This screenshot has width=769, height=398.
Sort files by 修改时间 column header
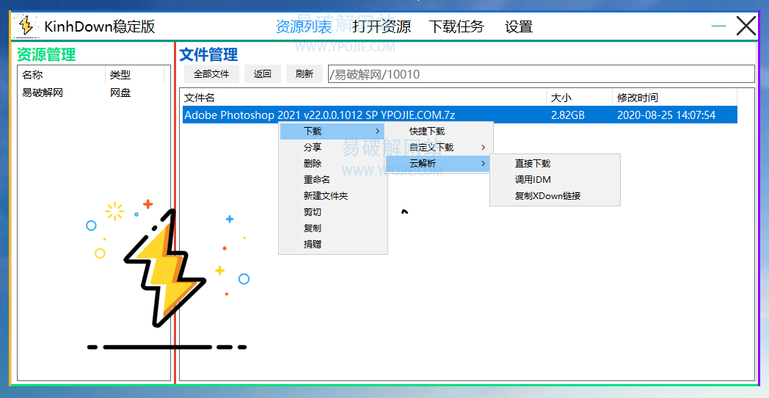pyautogui.click(x=674, y=98)
